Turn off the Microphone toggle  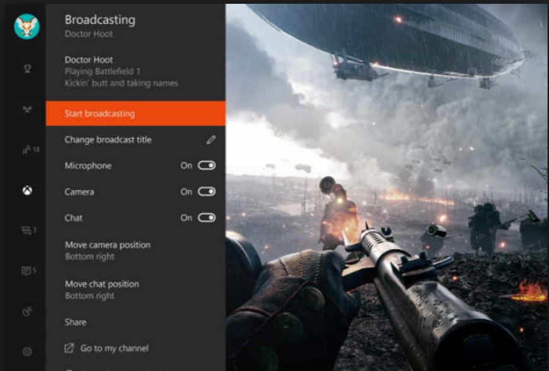tap(207, 166)
